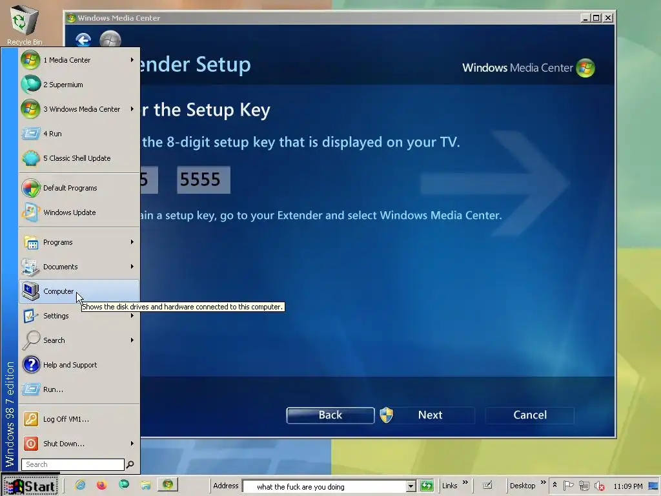Click the Show Desktop tray button
Viewport: 661px width, 496px height.
coord(654,486)
